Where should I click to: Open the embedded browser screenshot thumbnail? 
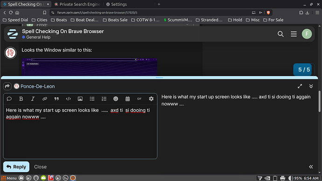tap(90, 67)
